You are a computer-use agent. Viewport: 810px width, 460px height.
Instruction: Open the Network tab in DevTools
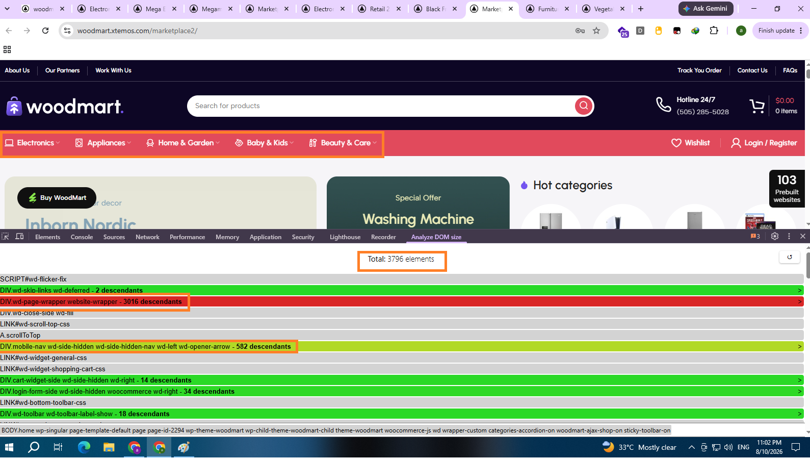(147, 237)
